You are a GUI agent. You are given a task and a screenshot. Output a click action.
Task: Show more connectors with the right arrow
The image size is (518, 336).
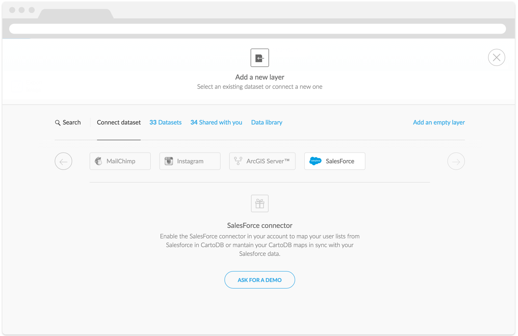(456, 162)
